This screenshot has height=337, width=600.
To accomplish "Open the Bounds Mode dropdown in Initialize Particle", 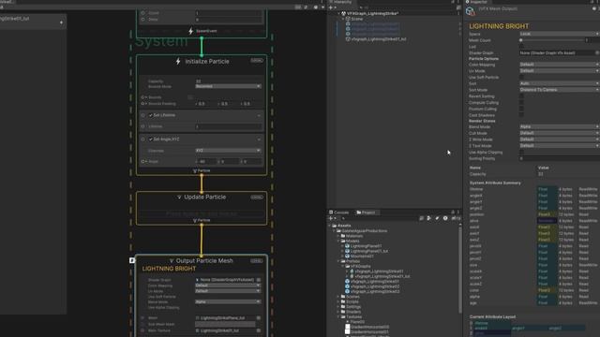I will point(229,87).
